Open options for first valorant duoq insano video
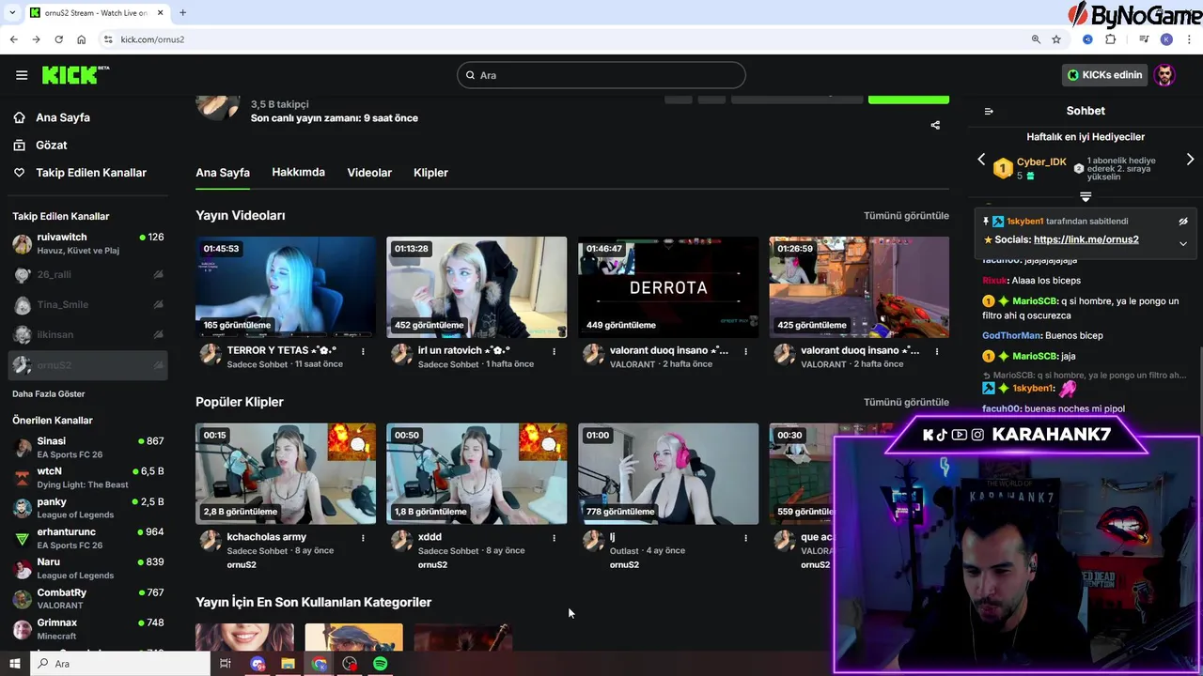 point(745,351)
